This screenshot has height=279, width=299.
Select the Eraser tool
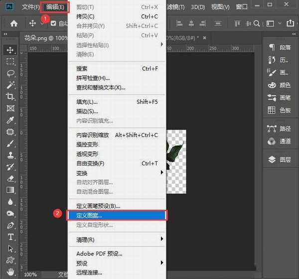(10, 178)
